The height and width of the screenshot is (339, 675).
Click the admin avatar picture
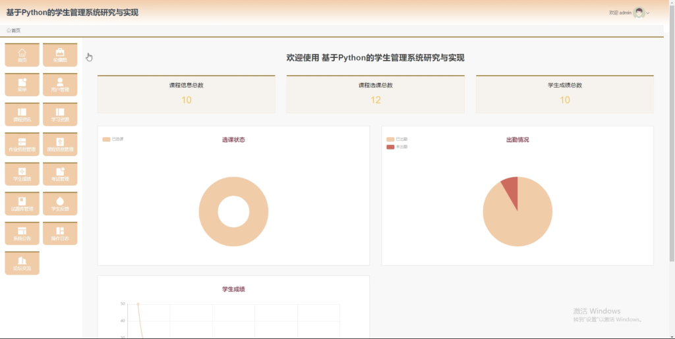point(639,13)
